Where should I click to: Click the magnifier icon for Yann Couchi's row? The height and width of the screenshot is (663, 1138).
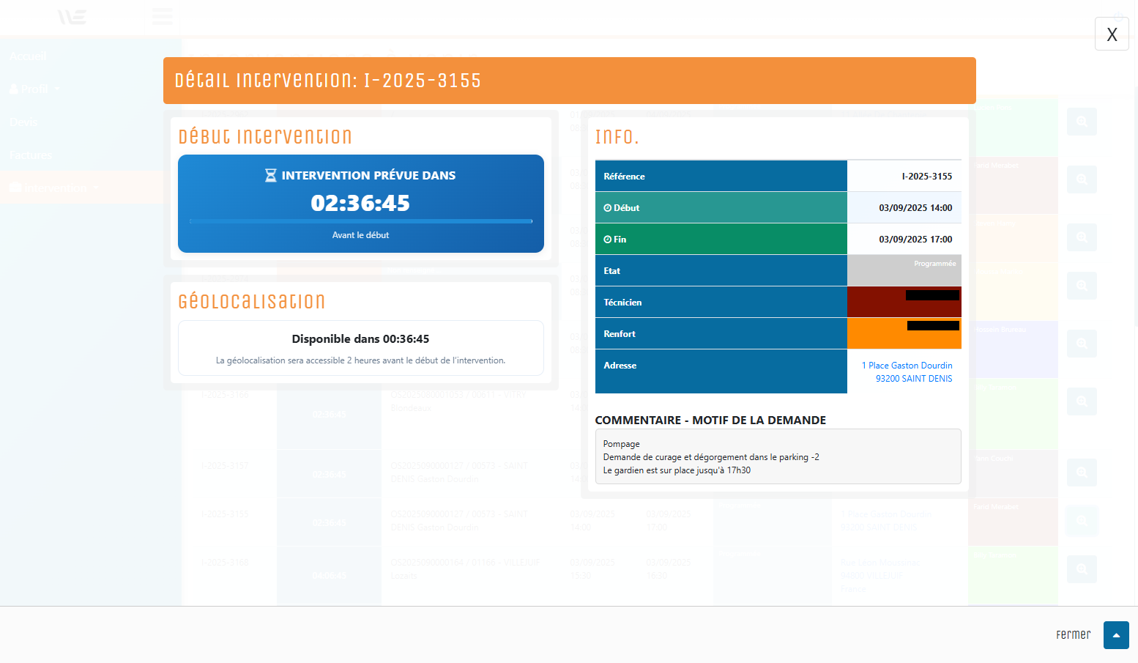(1081, 473)
